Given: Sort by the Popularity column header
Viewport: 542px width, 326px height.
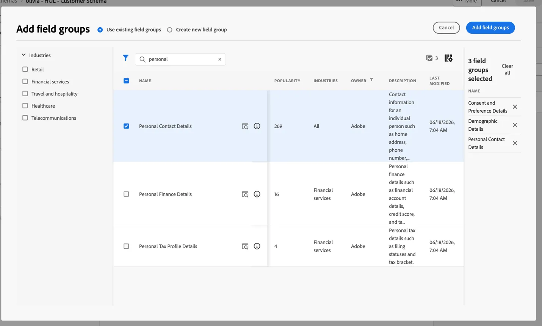Looking at the screenshot, I should click(x=287, y=81).
